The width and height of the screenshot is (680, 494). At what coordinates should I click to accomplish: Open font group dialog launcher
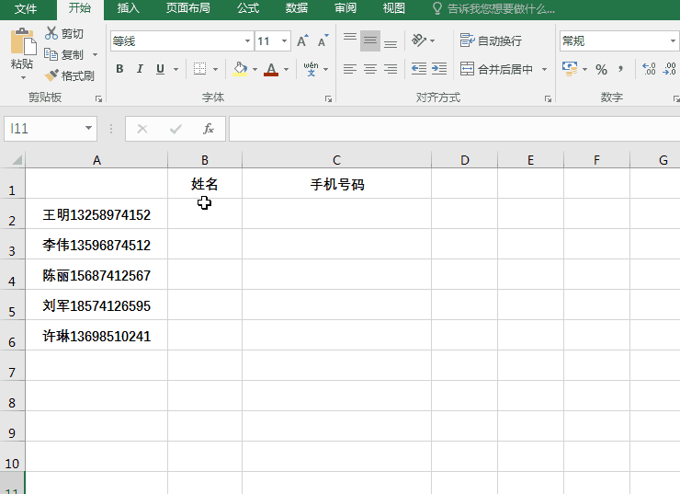(328, 99)
